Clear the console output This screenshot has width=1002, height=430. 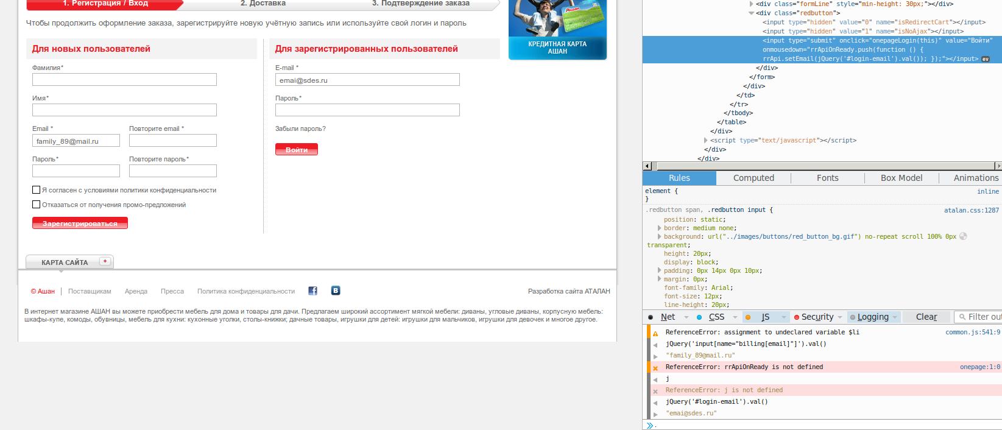point(926,317)
